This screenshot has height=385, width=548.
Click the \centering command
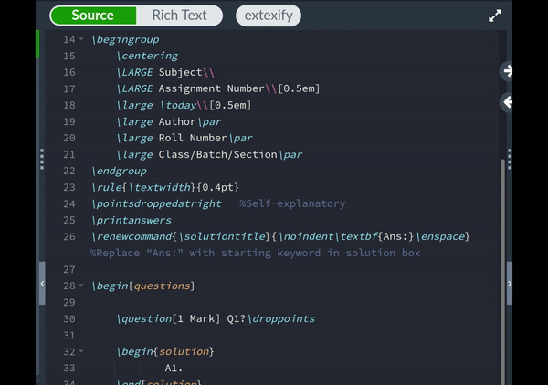[x=147, y=56]
